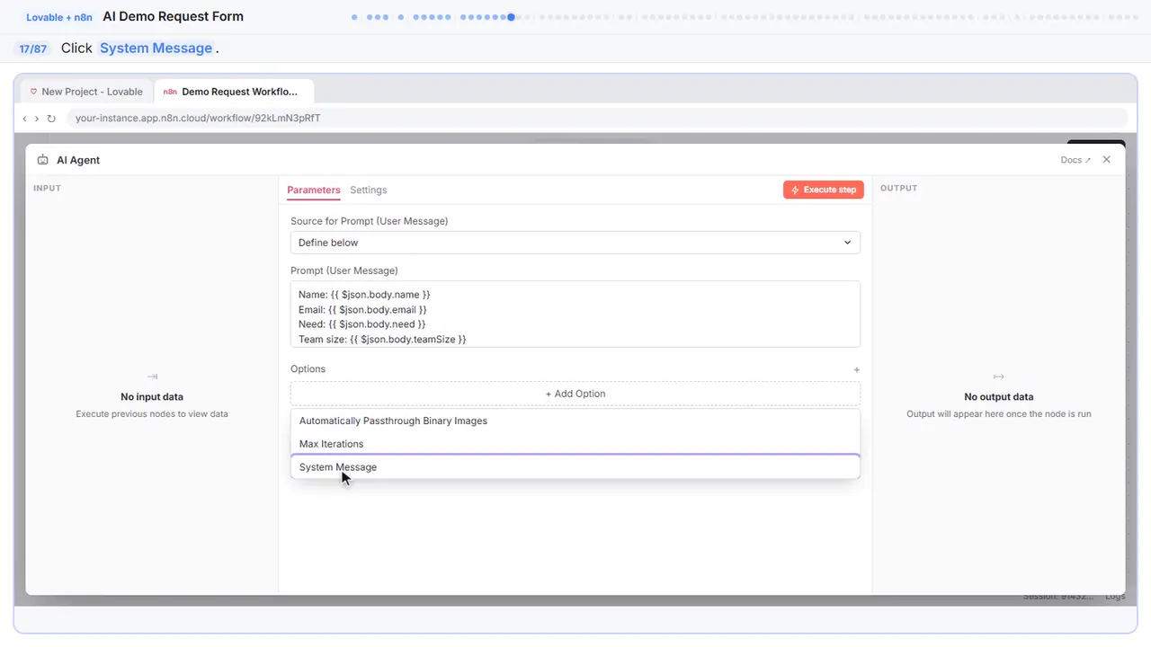Open the Source for Prompt dropdown

pos(575,243)
